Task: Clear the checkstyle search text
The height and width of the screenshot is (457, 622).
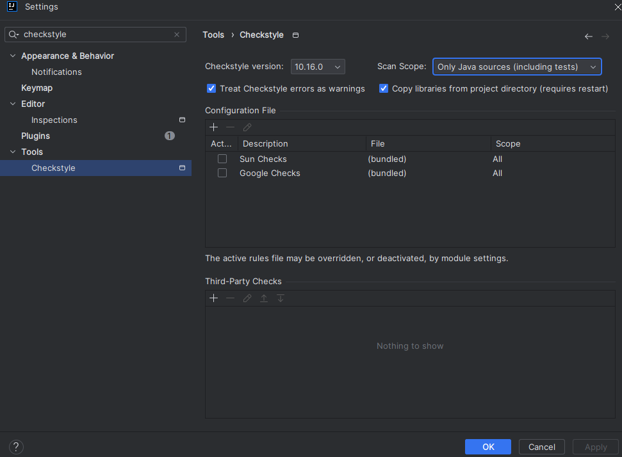Action: pyautogui.click(x=177, y=35)
